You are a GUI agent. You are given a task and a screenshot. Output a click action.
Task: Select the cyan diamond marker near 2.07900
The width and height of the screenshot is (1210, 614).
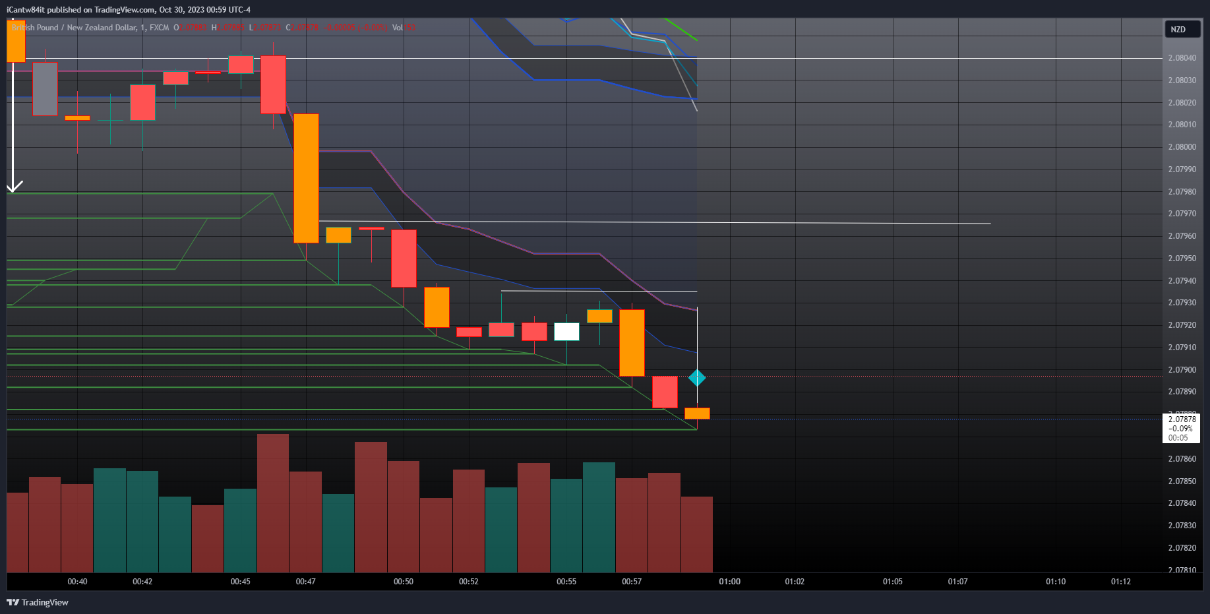[x=697, y=378]
